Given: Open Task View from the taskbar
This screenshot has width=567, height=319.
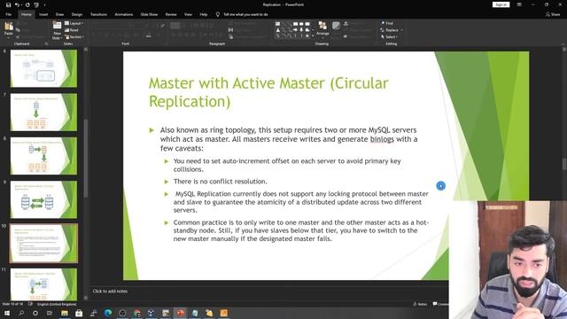Looking at the screenshot, I should click(x=50, y=313).
